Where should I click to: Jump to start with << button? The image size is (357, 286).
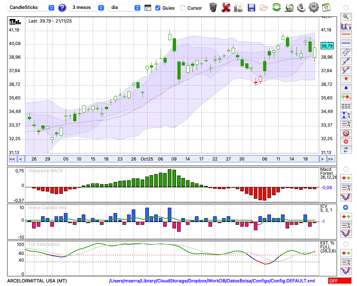coord(12,159)
